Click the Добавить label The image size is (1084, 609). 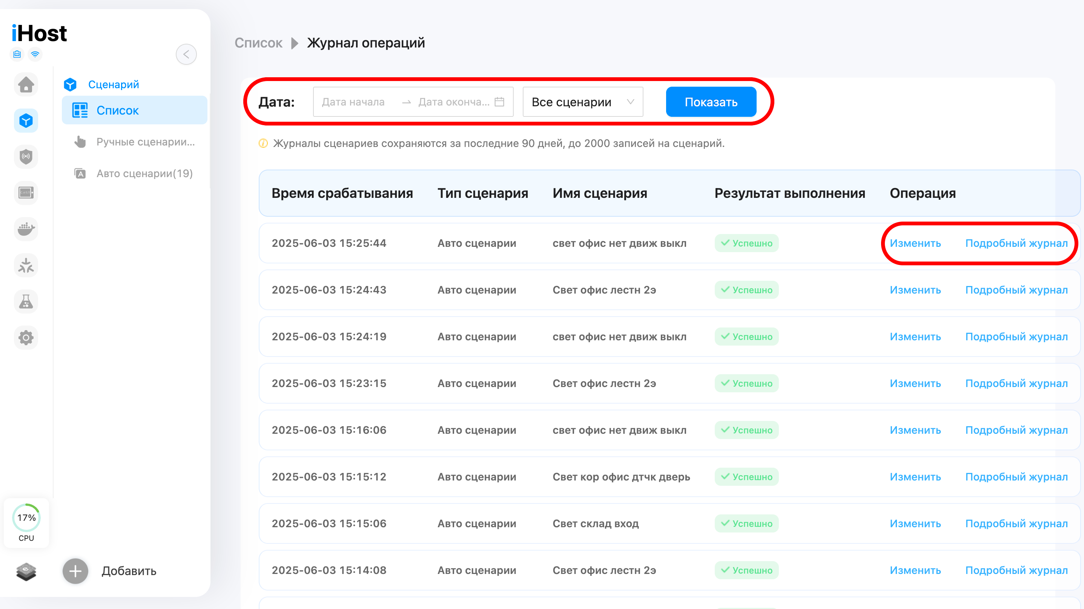pyautogui.click(x=129, y=571)
